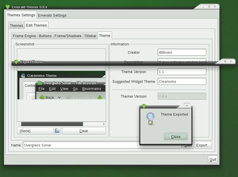Switch to the Themes sub-tab
This screenshot has width=238, height=177.
coord(16,25)
